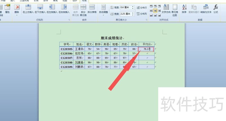Decrease row height with down arrow
This screenshot has width=226, height=121.
click(133, 9)
